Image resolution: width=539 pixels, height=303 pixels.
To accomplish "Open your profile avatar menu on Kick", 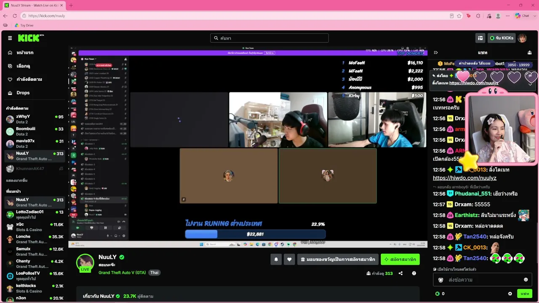I will (x=522, y=38).
